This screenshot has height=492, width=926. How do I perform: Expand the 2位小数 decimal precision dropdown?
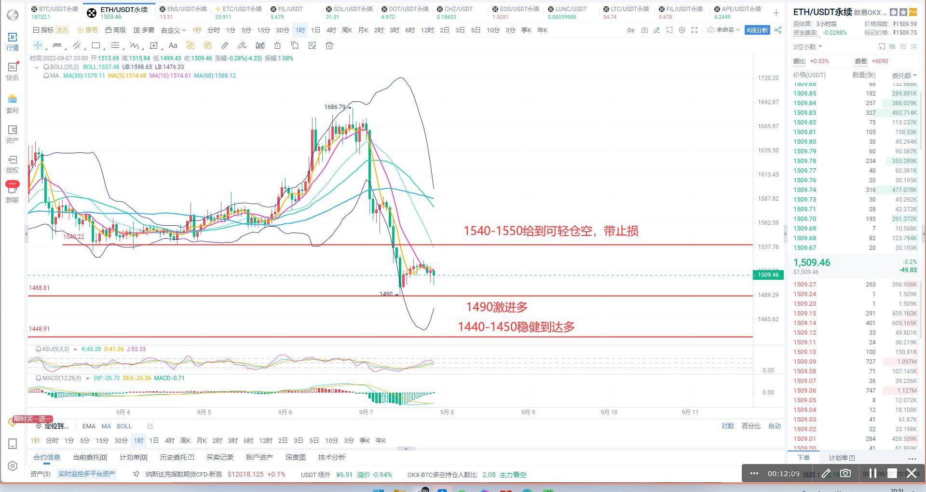pos(807,47)
